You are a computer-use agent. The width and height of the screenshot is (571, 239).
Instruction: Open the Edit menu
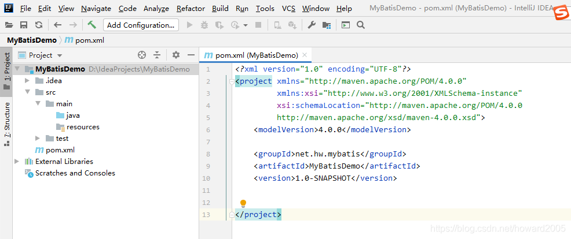click(45, 8)
